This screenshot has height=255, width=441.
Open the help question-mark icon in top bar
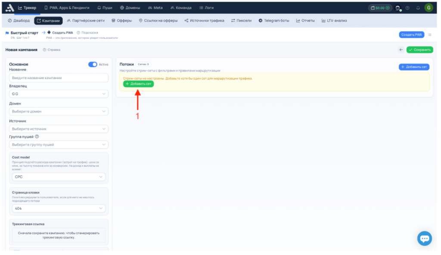tap(407, 8)
